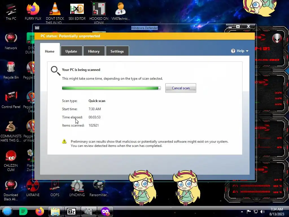Screen dimensions: 289x217
Task: Open the OOPS desktop shortcut
Action: pos(55,188)
